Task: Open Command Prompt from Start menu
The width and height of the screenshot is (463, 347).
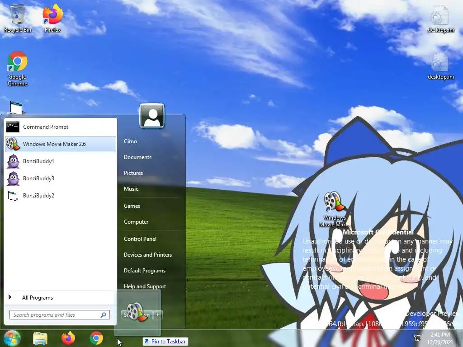Action: 61,127
